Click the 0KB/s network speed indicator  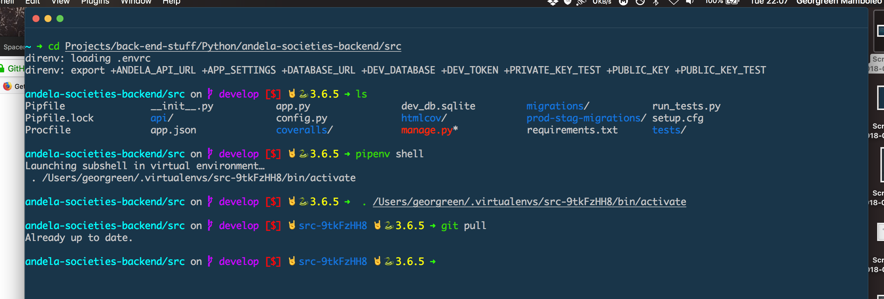coord(602,2)
